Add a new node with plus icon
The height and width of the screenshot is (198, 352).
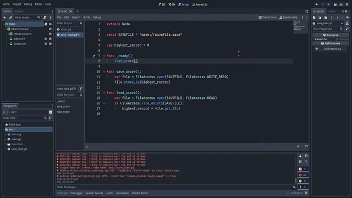tap(4, 17)
